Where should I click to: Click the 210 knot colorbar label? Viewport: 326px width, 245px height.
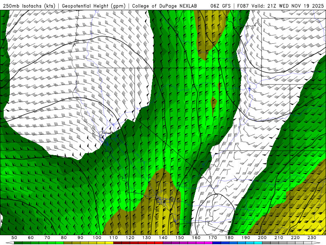tap(279, 238)
